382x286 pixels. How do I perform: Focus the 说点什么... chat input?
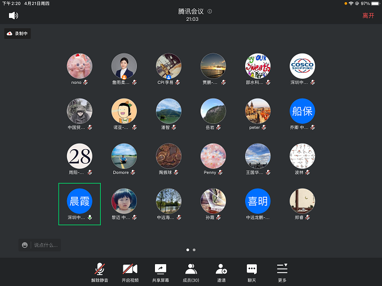pyautogui.click(x=46, y=245)
